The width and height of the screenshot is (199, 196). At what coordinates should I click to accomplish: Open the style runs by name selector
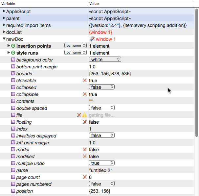(75, 53)
